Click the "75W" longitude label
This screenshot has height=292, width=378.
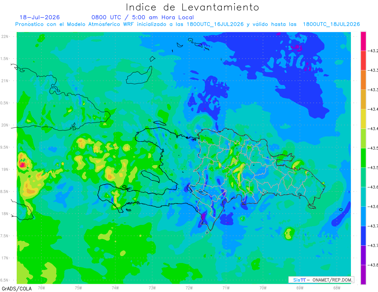tap(78, 288)
